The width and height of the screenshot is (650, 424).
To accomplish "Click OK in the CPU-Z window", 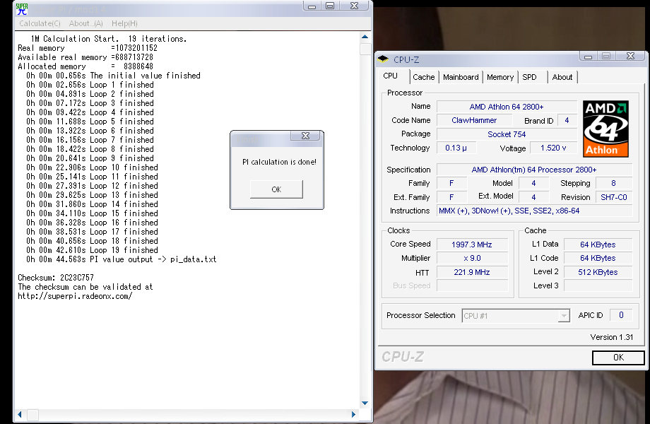I will click(618, 358).
